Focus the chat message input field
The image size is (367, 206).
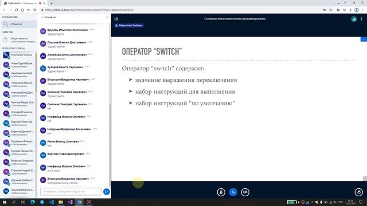(71, 192)
